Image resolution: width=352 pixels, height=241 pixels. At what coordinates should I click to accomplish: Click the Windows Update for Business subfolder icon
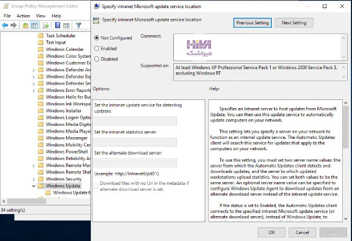[x=48, y=192]
